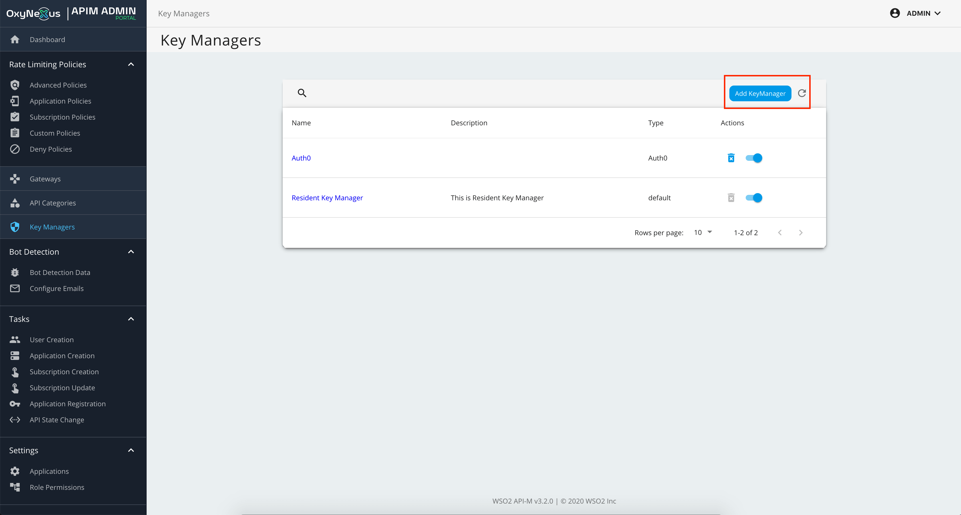This screenshot has width=961, height=515.
Task: Click the admin user avatar icon
Action: tap(895, 13)
